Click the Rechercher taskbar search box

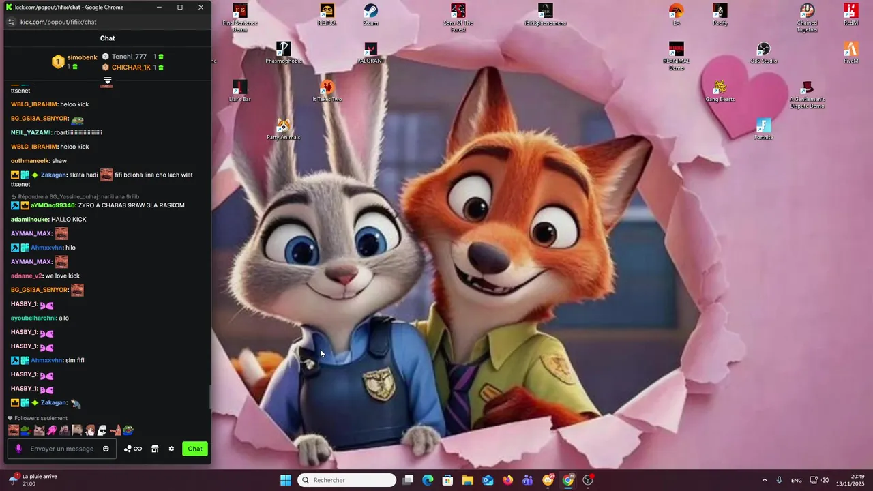347,480
